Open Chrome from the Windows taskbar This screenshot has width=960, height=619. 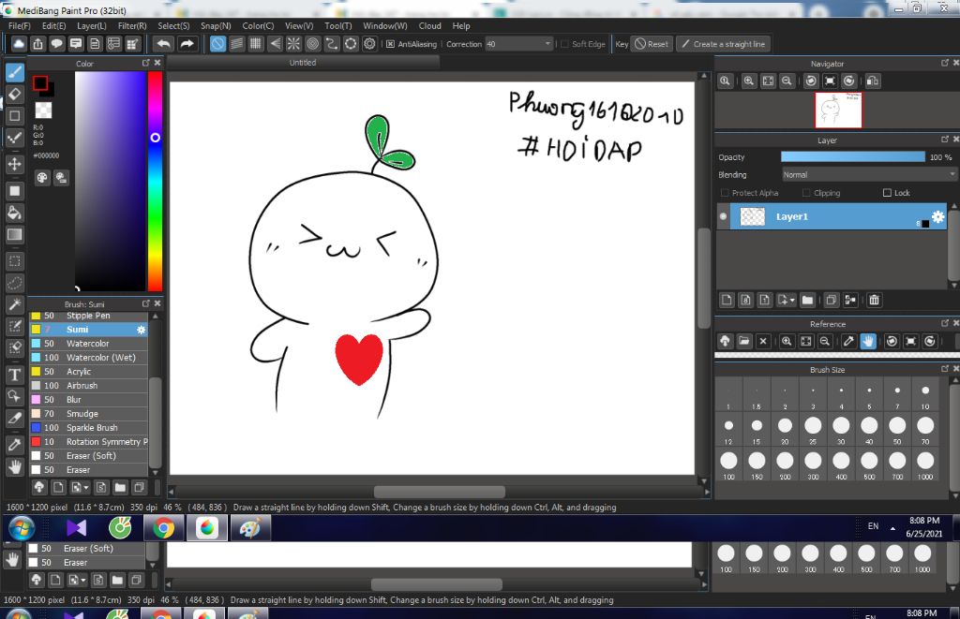[163, 527]
